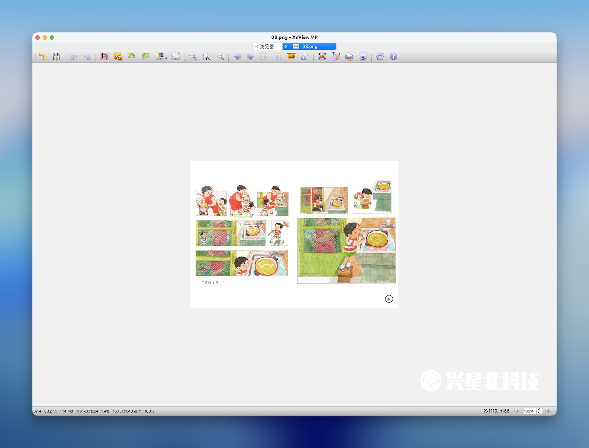Image resolution: width=589 pixels, height=448 pixels.
Task: Rotate the image counter-clockwise
Action: tap(131, 57)
